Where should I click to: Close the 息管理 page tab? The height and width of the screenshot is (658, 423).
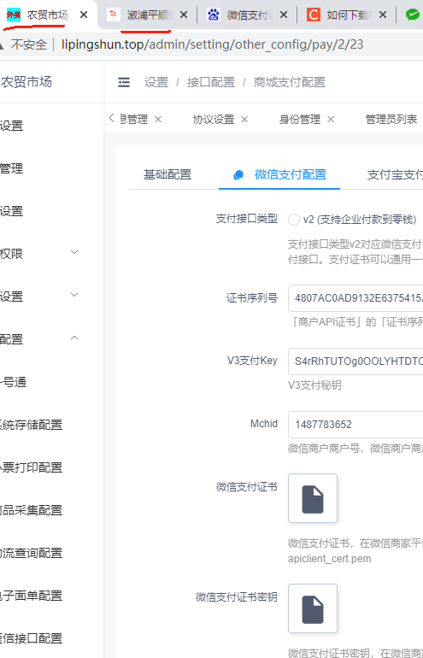pos(158,120)
